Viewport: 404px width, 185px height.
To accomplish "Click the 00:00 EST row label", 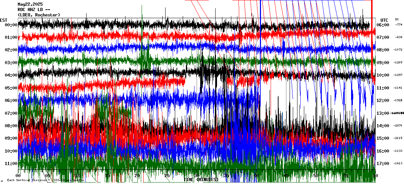I will (11, 25).
